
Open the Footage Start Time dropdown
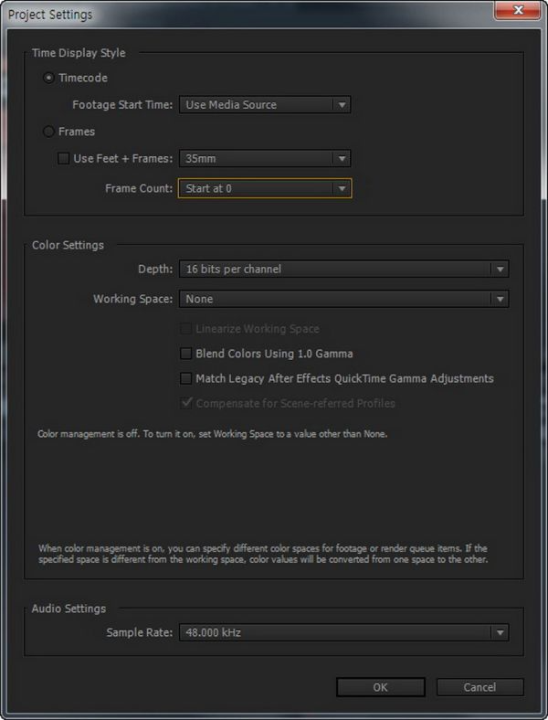click(265, 105)
